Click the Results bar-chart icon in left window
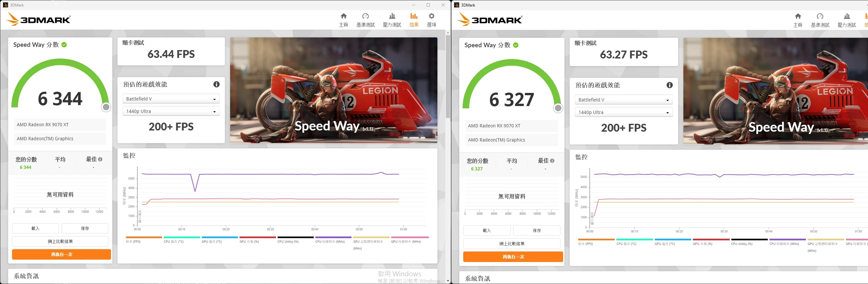The image size is (868, 284). coord(414,16)
